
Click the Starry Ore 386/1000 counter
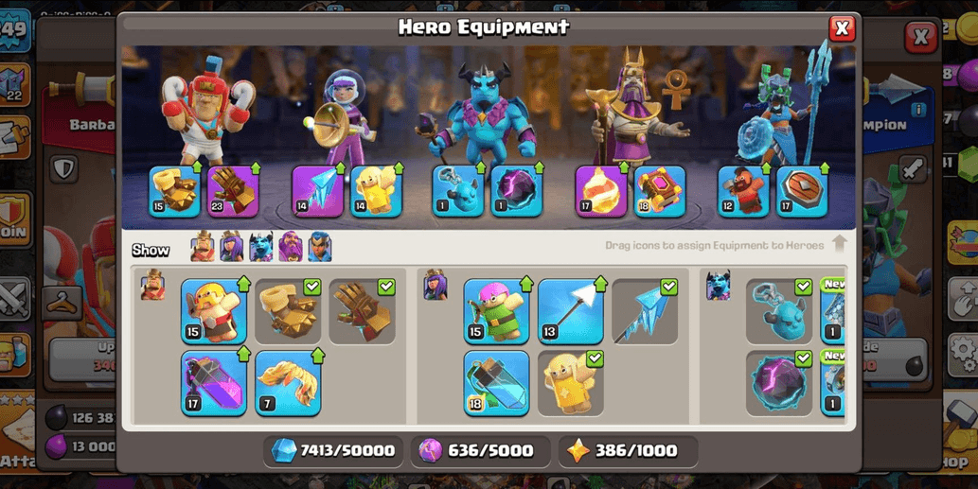point(628,450)
